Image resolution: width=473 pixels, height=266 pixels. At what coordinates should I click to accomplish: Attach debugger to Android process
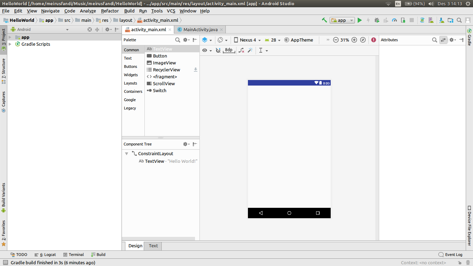click(x=403, y=20)
